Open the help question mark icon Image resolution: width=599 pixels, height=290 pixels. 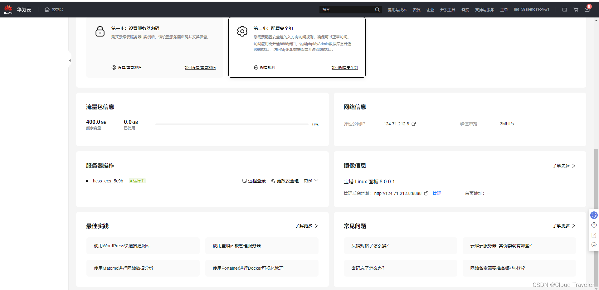[x=594, y=225]
